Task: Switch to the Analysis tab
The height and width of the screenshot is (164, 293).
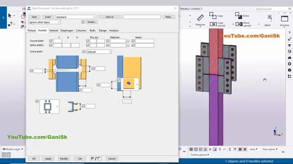Action: (114, 31)
